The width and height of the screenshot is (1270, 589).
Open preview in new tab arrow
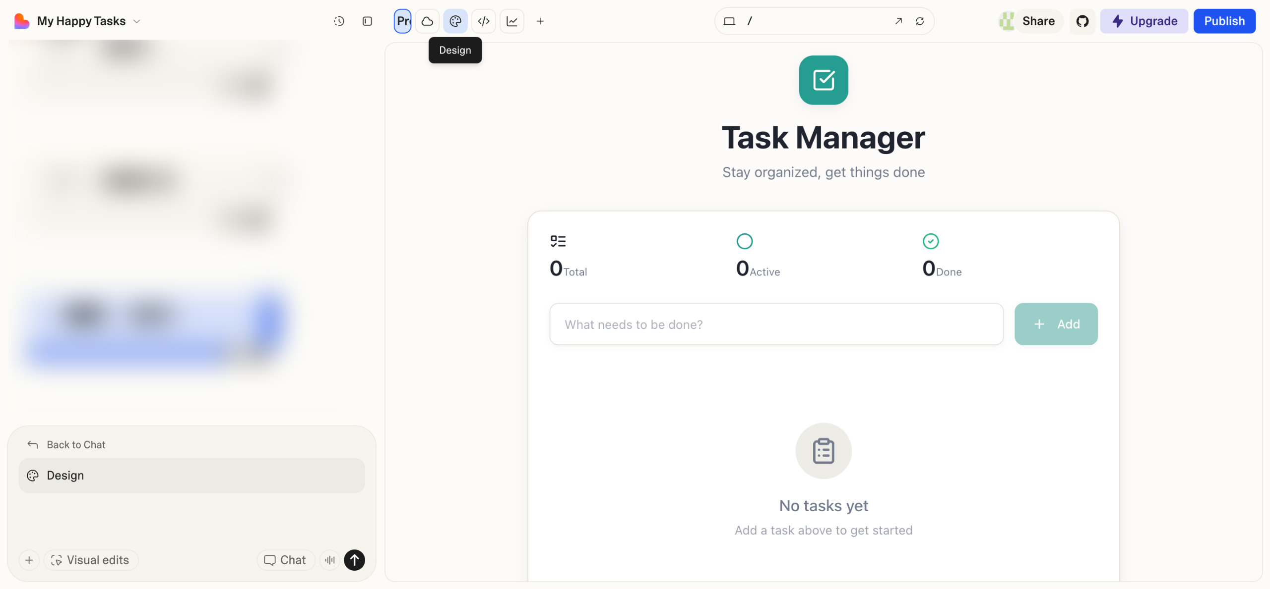point(898,21)
